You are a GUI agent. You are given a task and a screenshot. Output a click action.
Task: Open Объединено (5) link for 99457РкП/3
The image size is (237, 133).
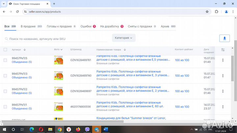coord(22,78)
